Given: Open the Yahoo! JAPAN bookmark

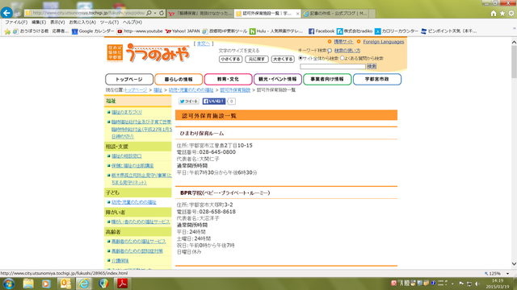Looking at the screenshot, I should point(183,31).
